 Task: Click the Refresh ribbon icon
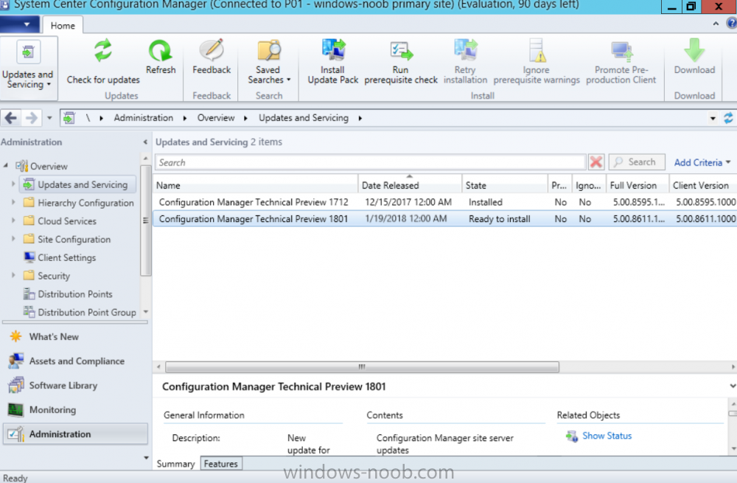(x=160, y=51)
